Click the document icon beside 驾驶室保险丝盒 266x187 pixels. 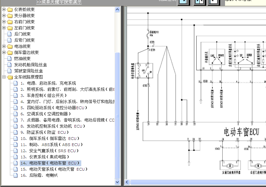point(10,71)
